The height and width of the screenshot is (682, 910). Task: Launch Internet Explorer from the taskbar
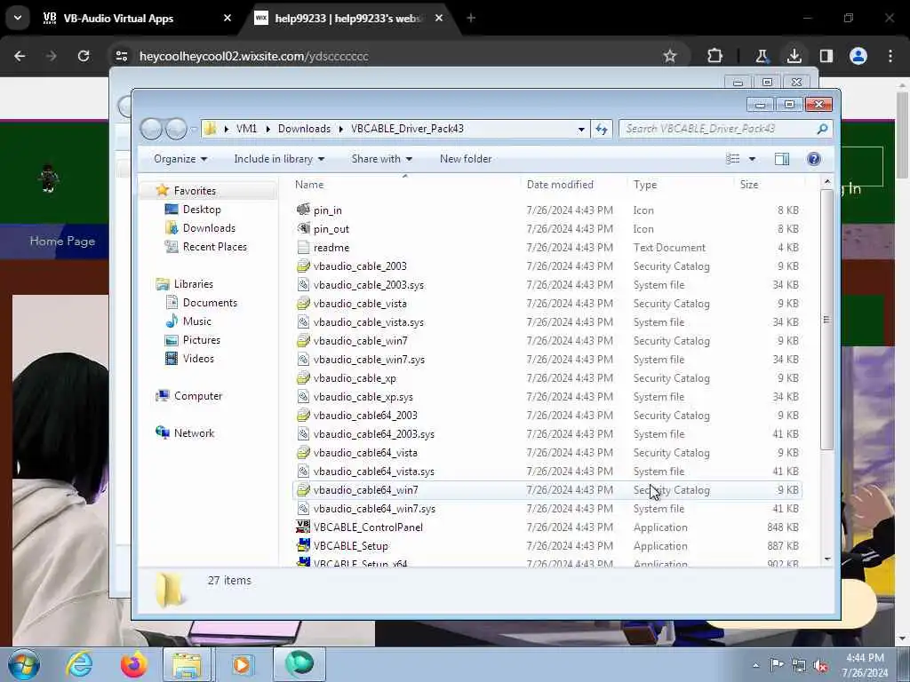click(x=79, y=664)
